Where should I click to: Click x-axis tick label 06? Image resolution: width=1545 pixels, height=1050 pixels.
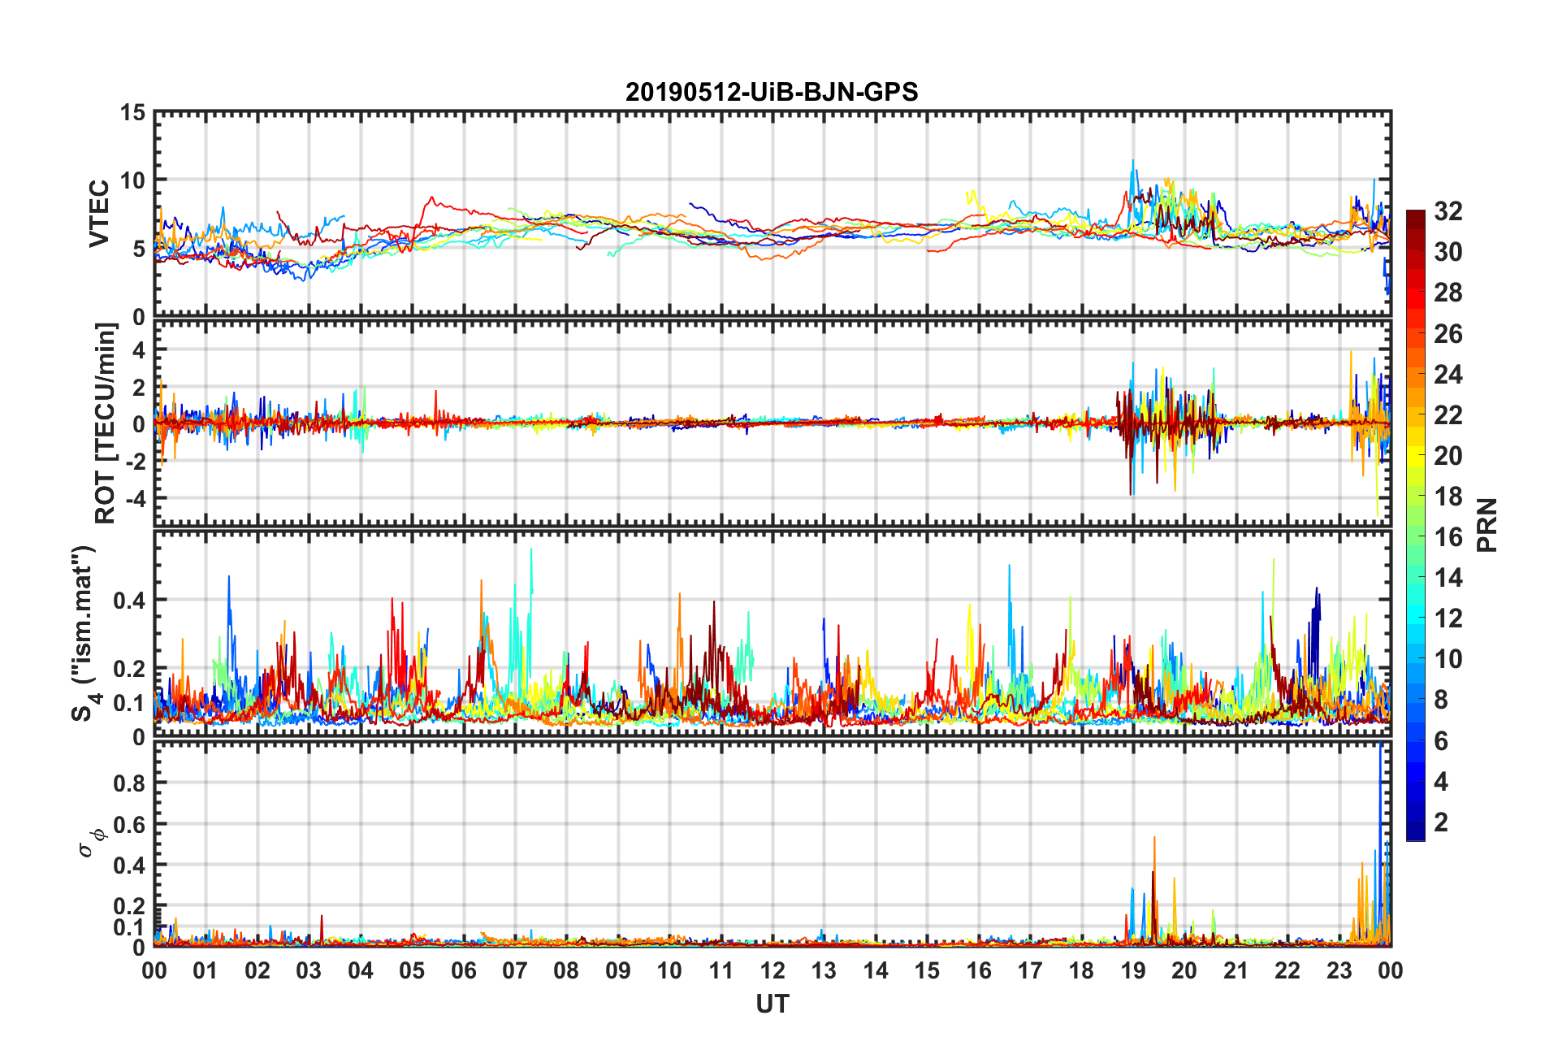tap(464, 970)
